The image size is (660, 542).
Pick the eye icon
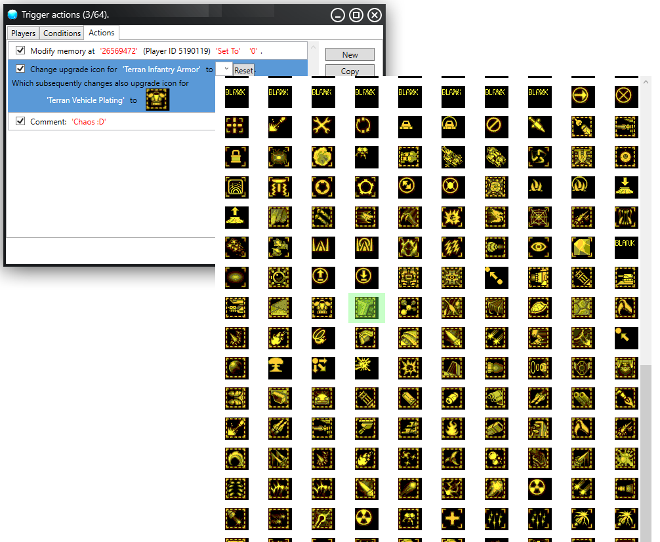click(540, 248)
